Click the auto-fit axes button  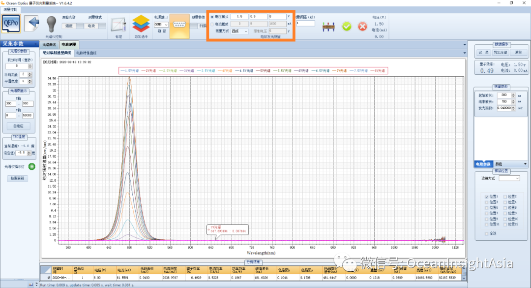(x=18, y=126)
